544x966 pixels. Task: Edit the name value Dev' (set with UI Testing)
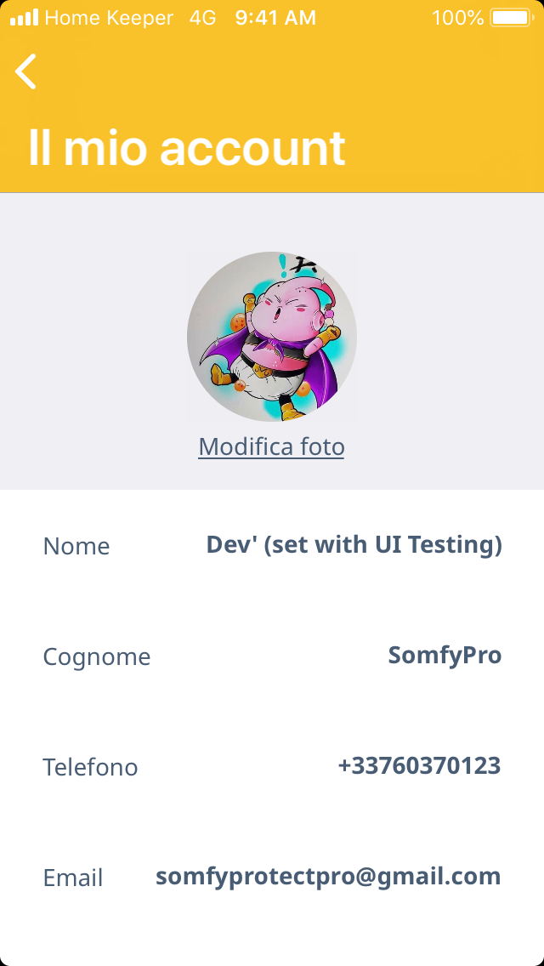[354, 545]
